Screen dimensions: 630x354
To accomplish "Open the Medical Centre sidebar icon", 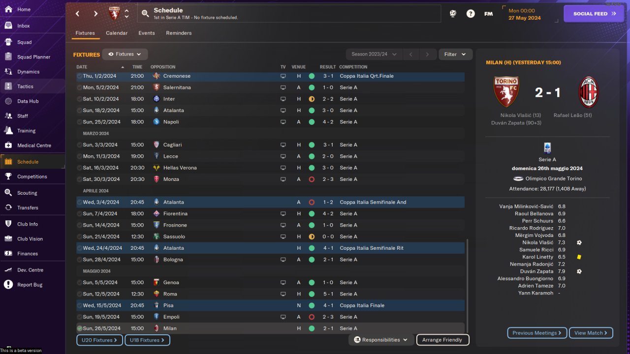I will [x=8, y=145].
